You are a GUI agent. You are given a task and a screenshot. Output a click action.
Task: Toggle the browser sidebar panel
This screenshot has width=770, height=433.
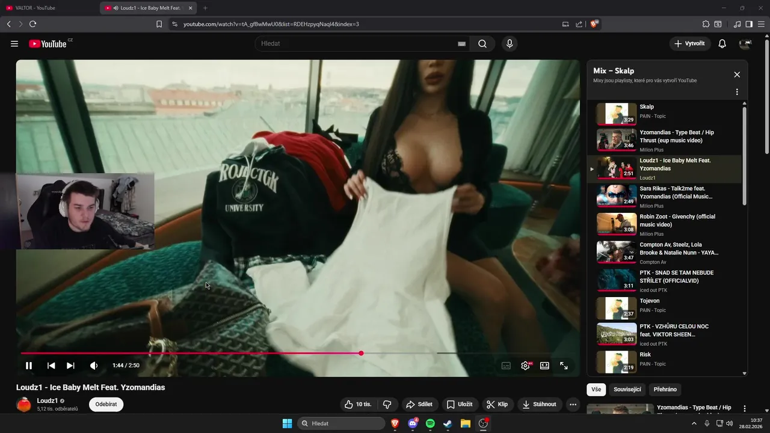(749, 24)
